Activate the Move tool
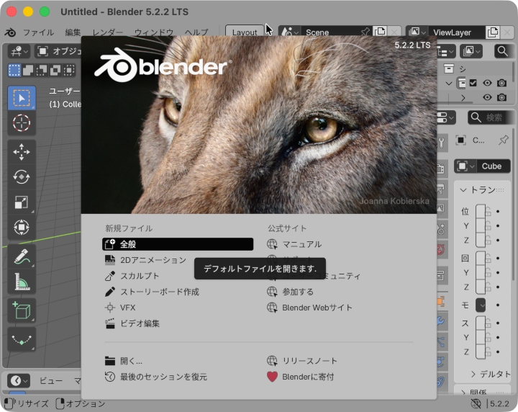The width and height of the screenshot is (518, 412). click(x=22, y=152)
